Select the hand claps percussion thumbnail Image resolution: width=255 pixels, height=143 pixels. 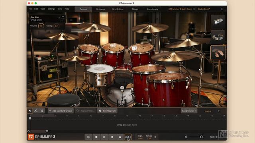pos(218,53)
